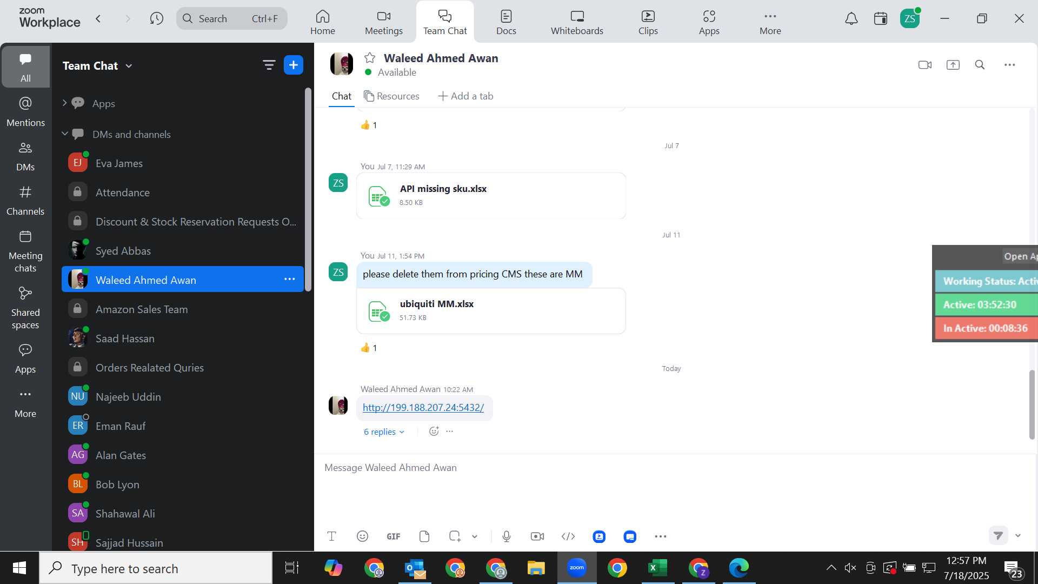Open the GIF picker

394,536
